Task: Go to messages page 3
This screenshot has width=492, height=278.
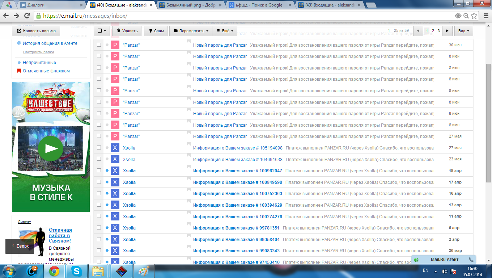Action: point(439,31)
